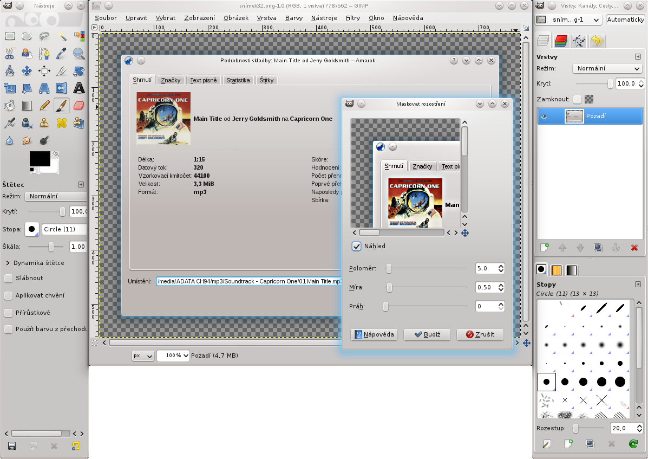The image size is (648, 459).
Task: Open the Stopy panel configuration menu arrow
Action: coord(638,284)
